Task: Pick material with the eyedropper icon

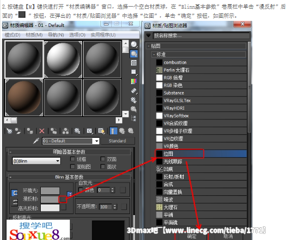Action: (x=36, y=141)
